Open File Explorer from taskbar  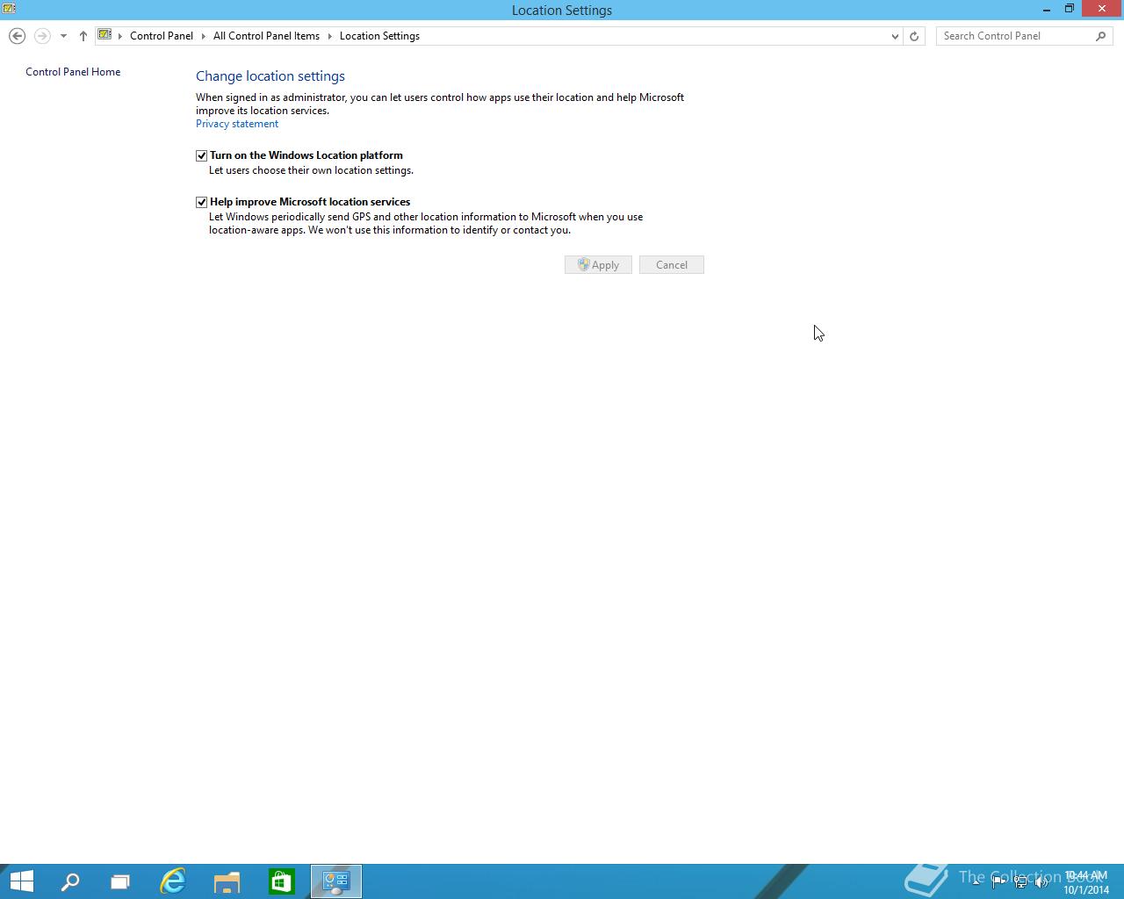227,881
